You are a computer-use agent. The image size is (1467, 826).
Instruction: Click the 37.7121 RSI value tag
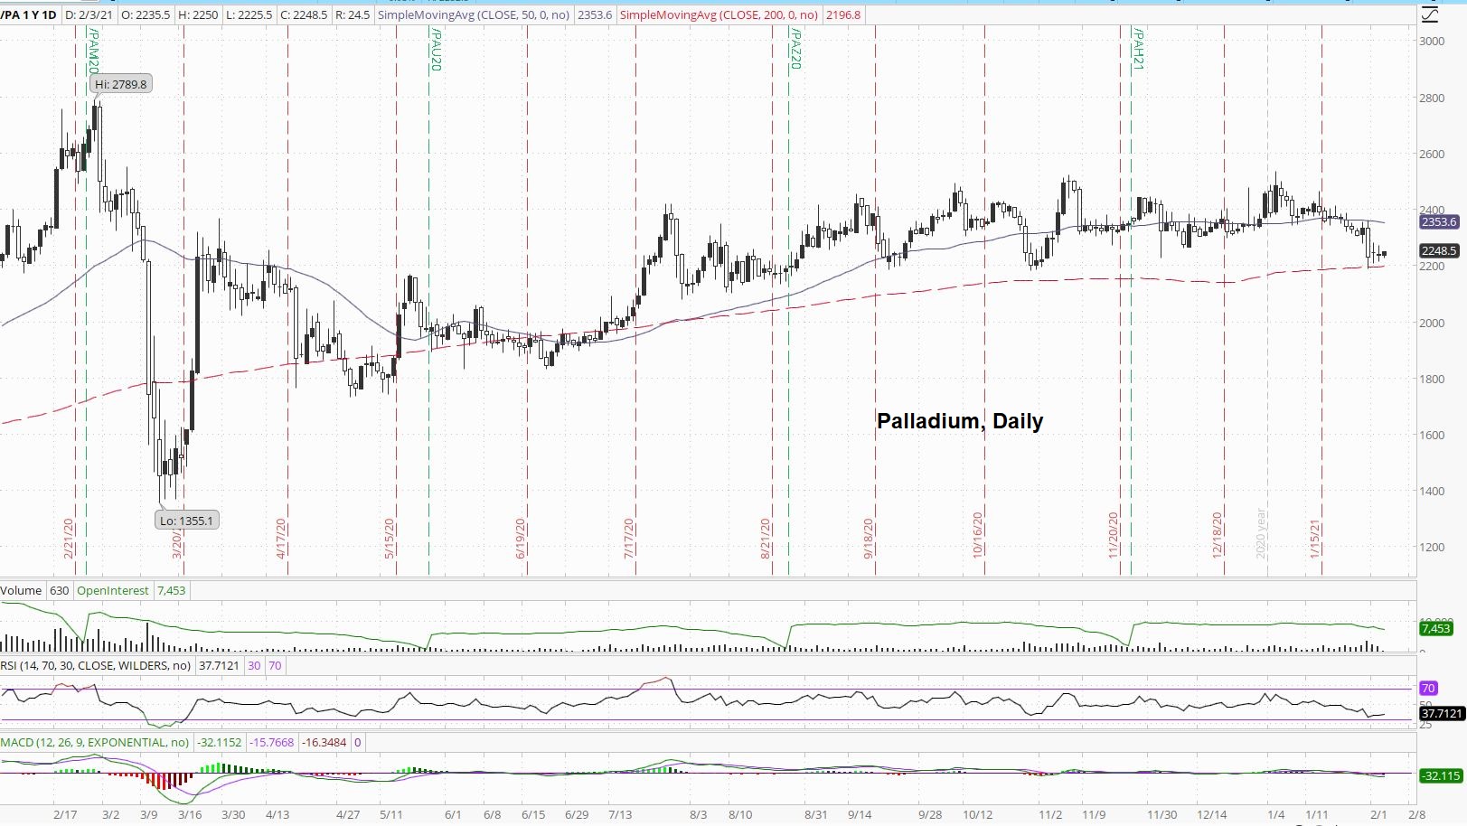1441,713
